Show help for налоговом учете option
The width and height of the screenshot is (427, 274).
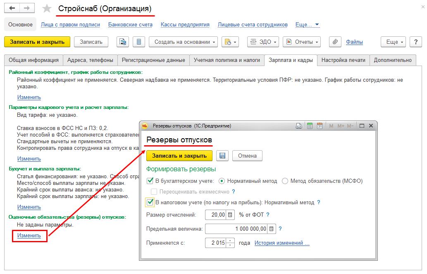pyautogui.click(x=319, y=203)
